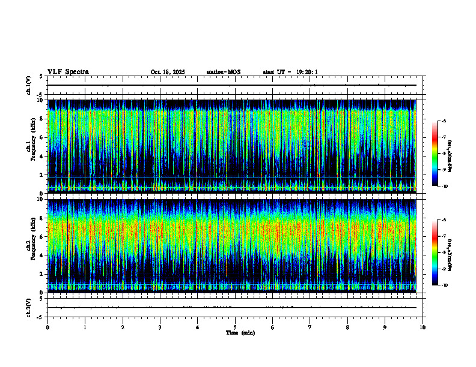Click the "ch.1(V)" waveform axis label
The height and width of the screenshot is (367, 476).
pyautogui.click(x=29, y=85)
